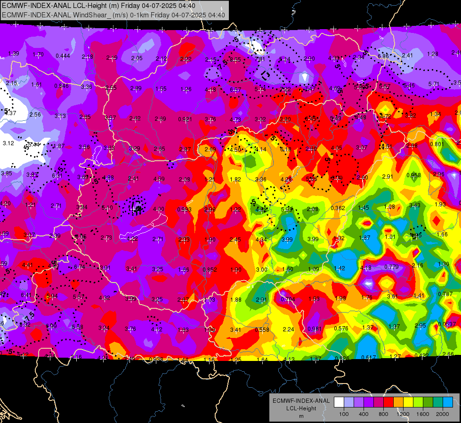Viewport: 461px width, 423px height.
Task: Click the LCL-Height label in the legend
Action: pos(301,408)
